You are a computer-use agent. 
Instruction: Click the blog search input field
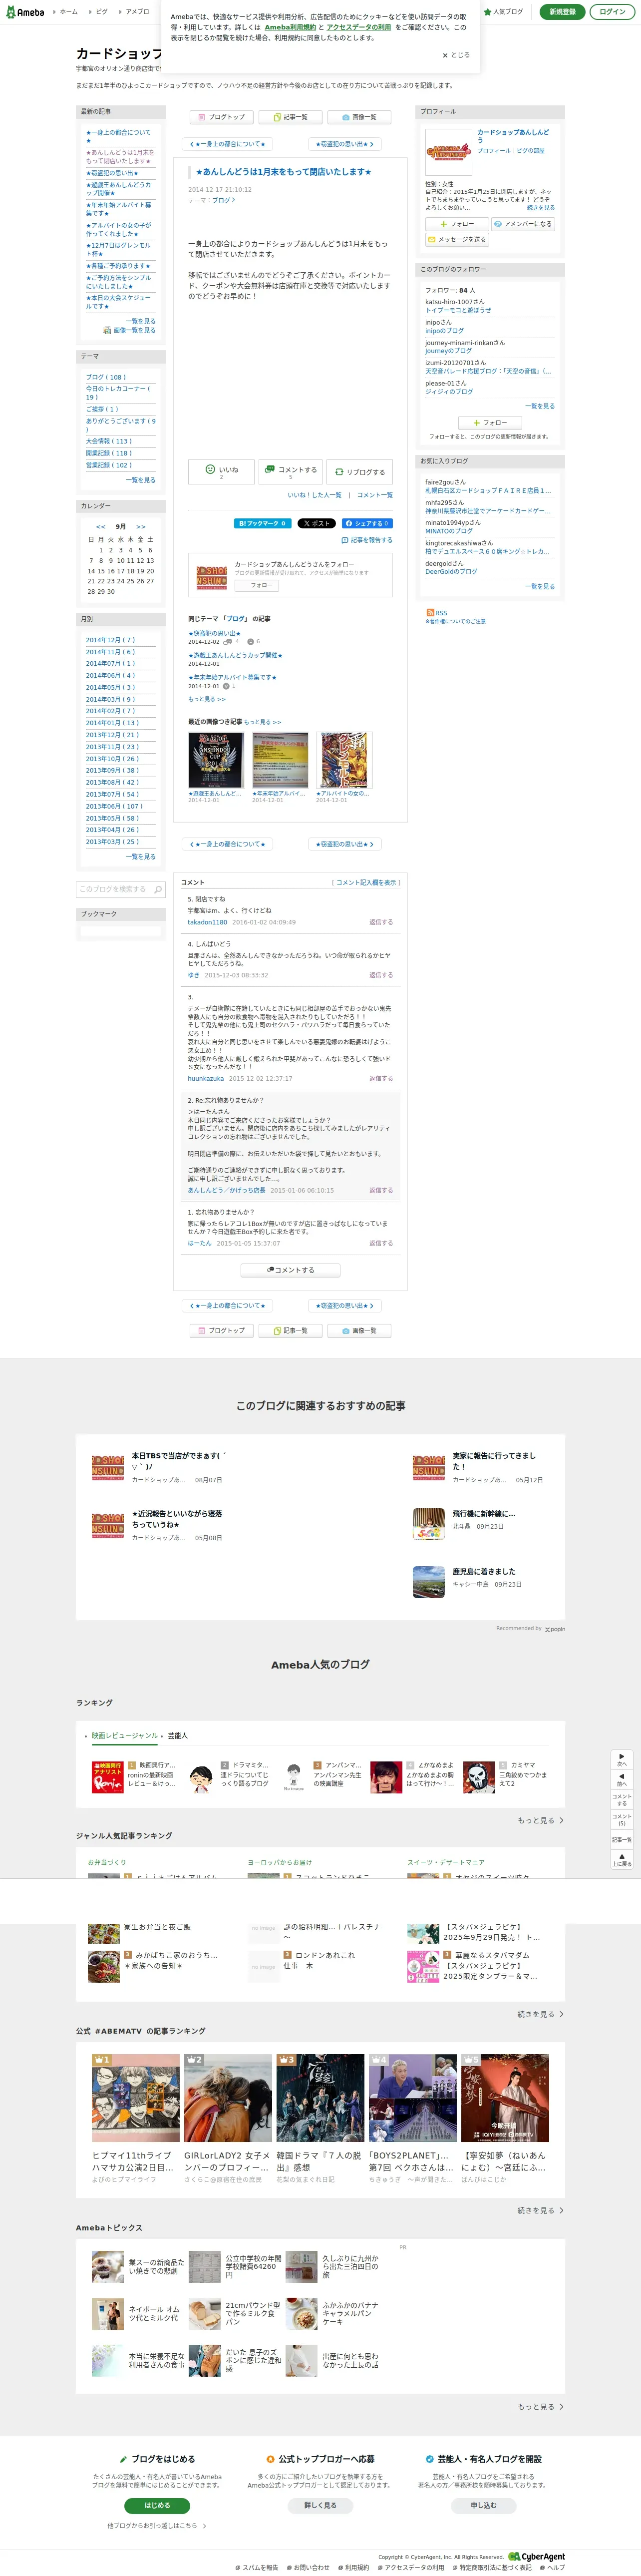113,889
